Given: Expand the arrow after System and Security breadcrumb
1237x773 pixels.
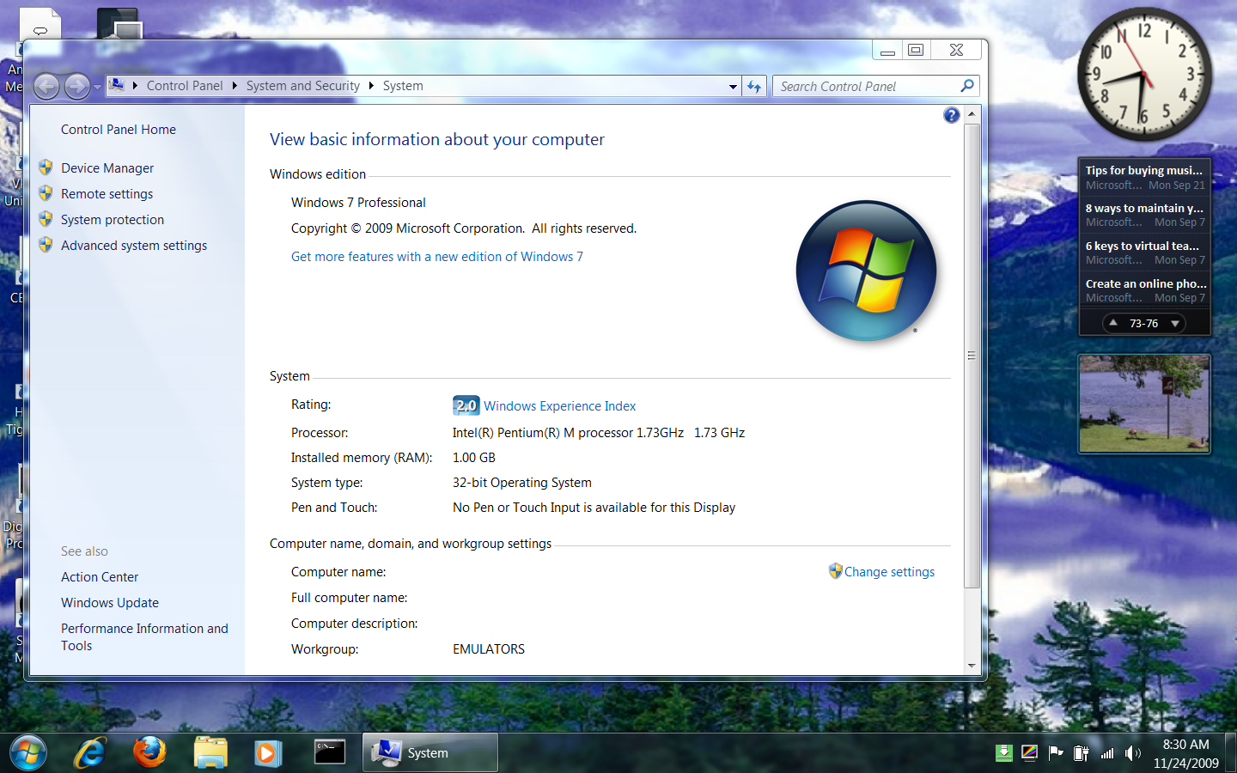Looking at the screenshot, I should (371, 86).
